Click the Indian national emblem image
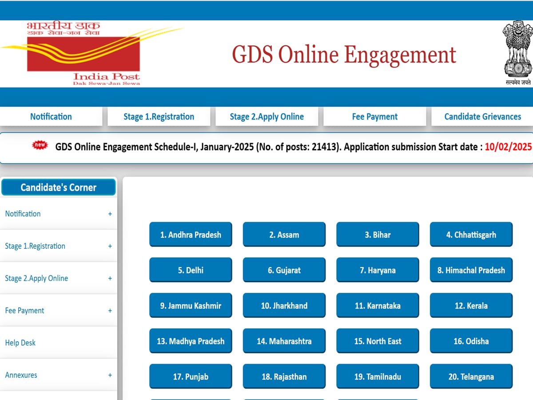The width and height of the screenshot is (533, 400). (517, 53)
